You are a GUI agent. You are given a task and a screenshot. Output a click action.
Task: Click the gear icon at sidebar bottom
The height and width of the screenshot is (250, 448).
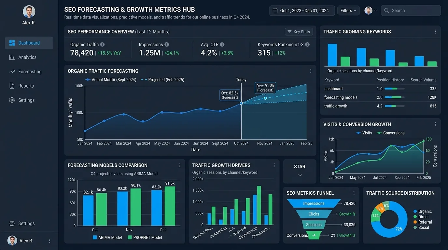(x=12, y=224)
